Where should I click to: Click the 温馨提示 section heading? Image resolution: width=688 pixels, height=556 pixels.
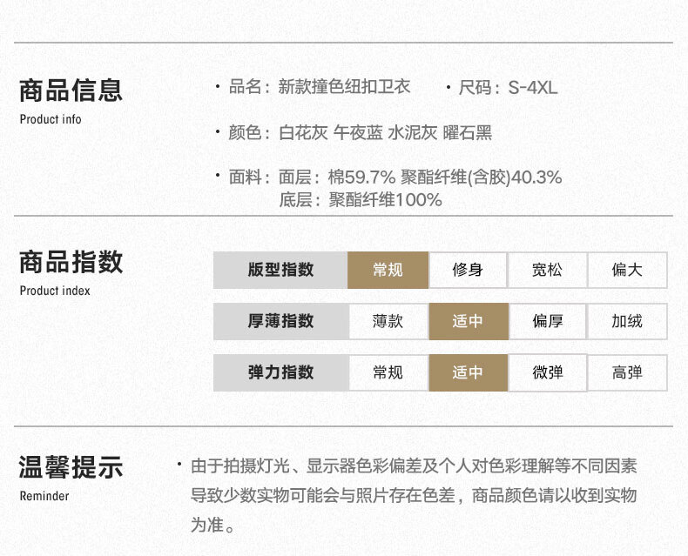71,467
